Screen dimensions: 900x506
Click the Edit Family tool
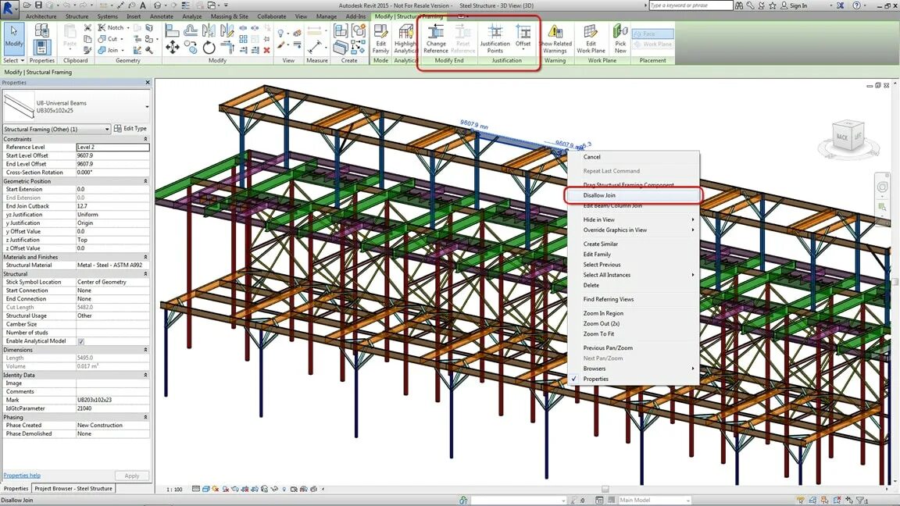pyautogui.click(x=380, y=39)
